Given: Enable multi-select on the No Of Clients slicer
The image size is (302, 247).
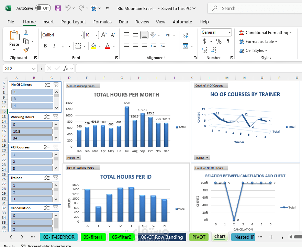Looking at the screenshot, I should (47, 85).
